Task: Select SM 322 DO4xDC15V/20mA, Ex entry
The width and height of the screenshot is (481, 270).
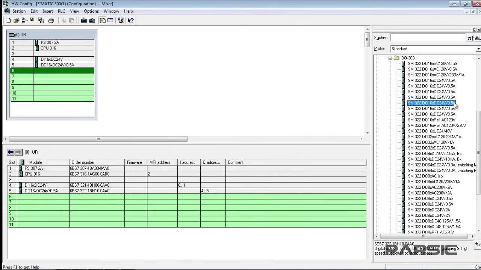Action: click(435, 154)
